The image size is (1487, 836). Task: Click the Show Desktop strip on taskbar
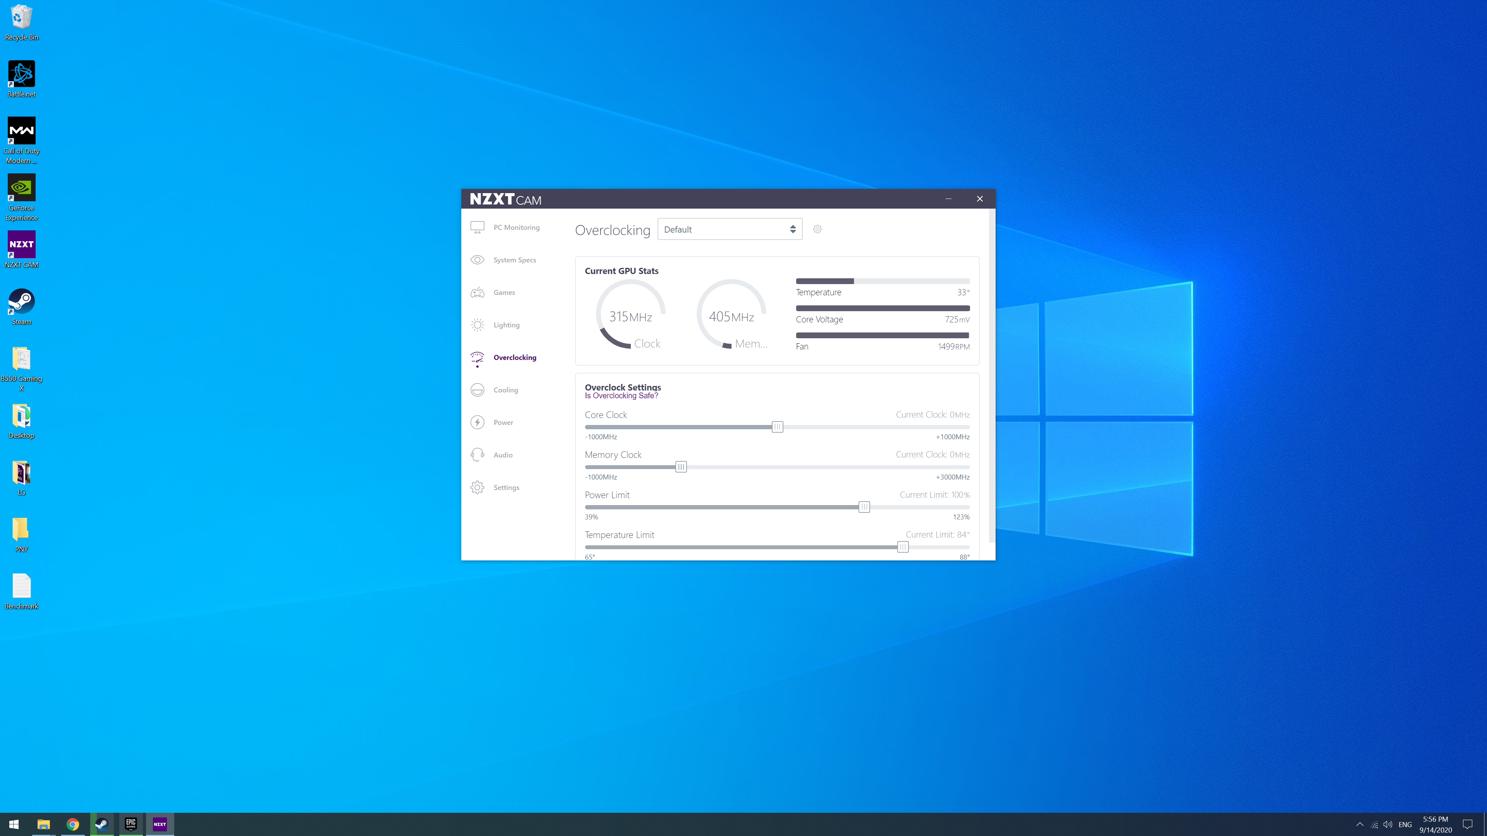pos(1485,824)
